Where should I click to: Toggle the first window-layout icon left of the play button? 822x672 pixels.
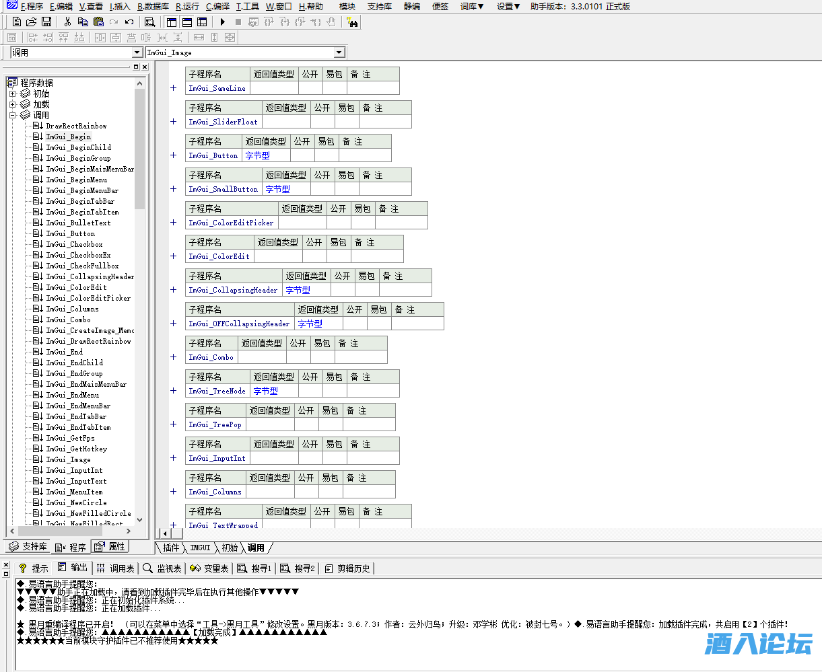[172, 22]
